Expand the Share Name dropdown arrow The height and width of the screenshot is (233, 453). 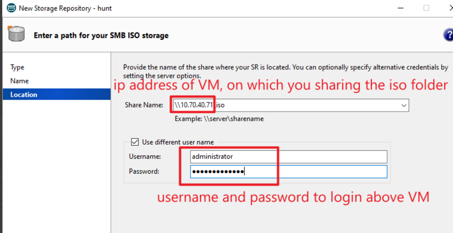(403, 105)
